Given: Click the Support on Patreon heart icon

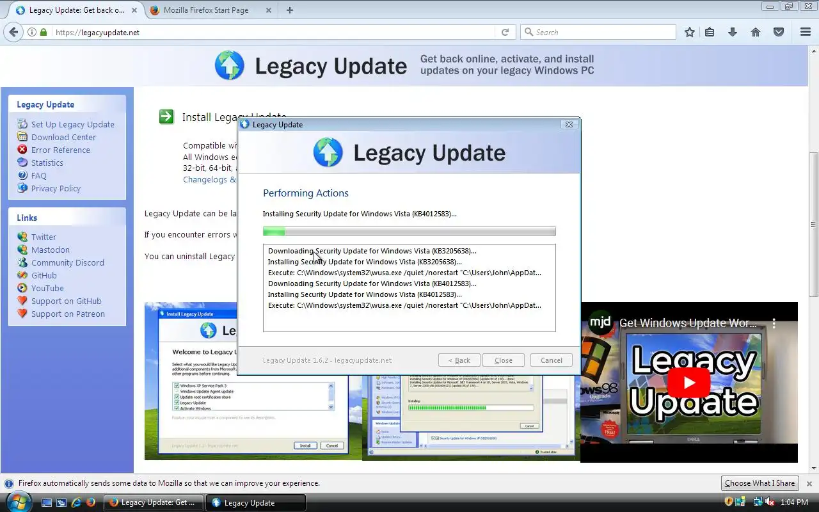Looking at the screenshot, I should pos(22,314).
